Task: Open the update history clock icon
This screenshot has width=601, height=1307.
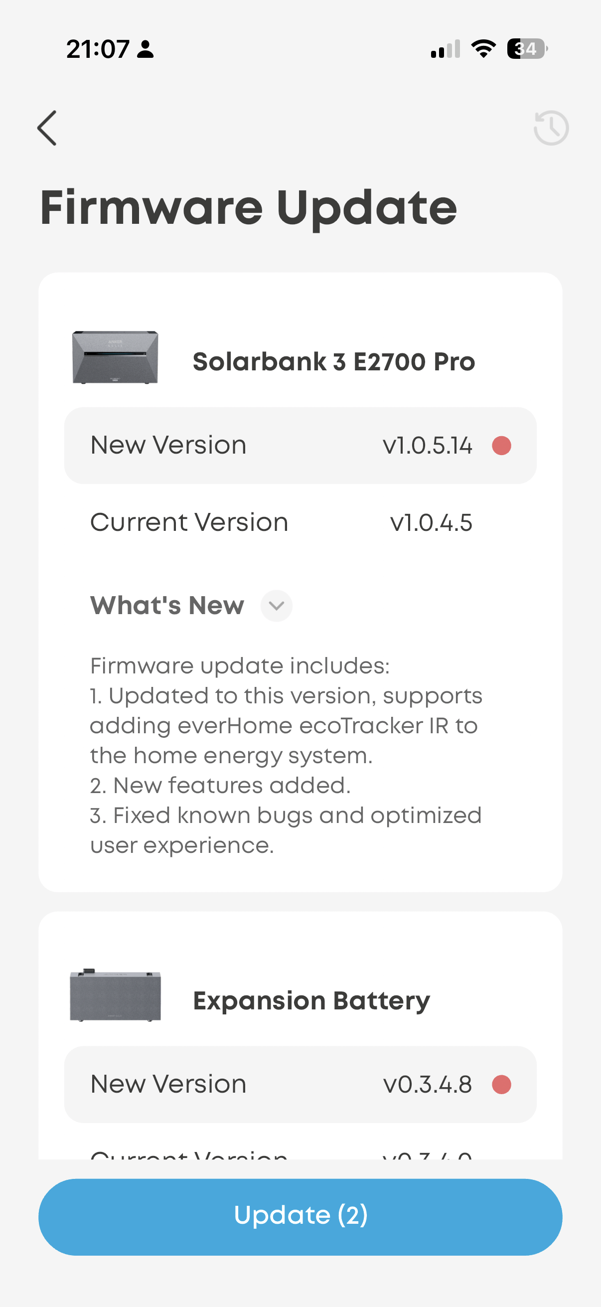Action: click(551, 128)
